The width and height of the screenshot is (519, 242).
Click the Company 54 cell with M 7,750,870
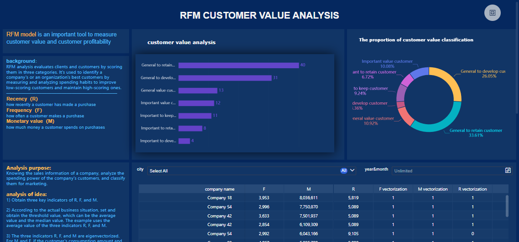[219, 207]
